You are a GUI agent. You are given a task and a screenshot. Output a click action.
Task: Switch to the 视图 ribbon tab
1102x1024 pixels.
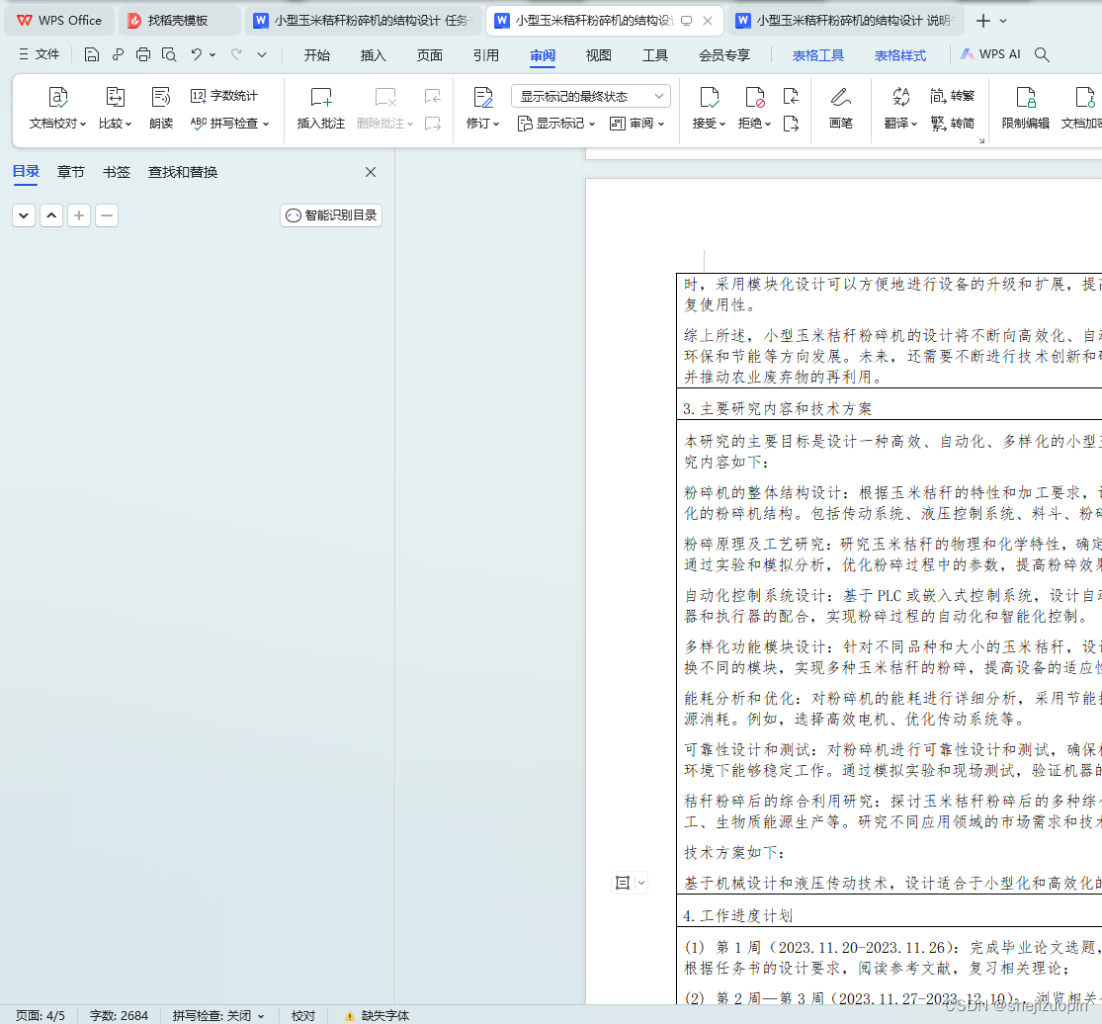tap(598, 55)
